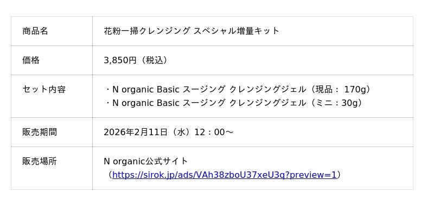The image size is (434, 206).
Task: Click the 販売期間 label cell
Action: click(52, 132)
